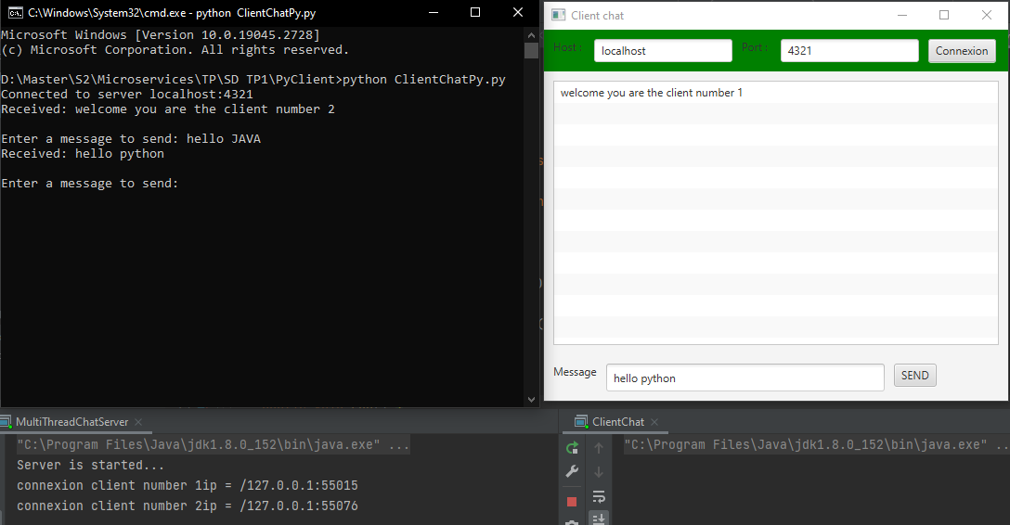Image resolution: width=1010 pixels, height=525 pixels.
Task: Focus the Host field containing localhost
Action: pos(663,51)
